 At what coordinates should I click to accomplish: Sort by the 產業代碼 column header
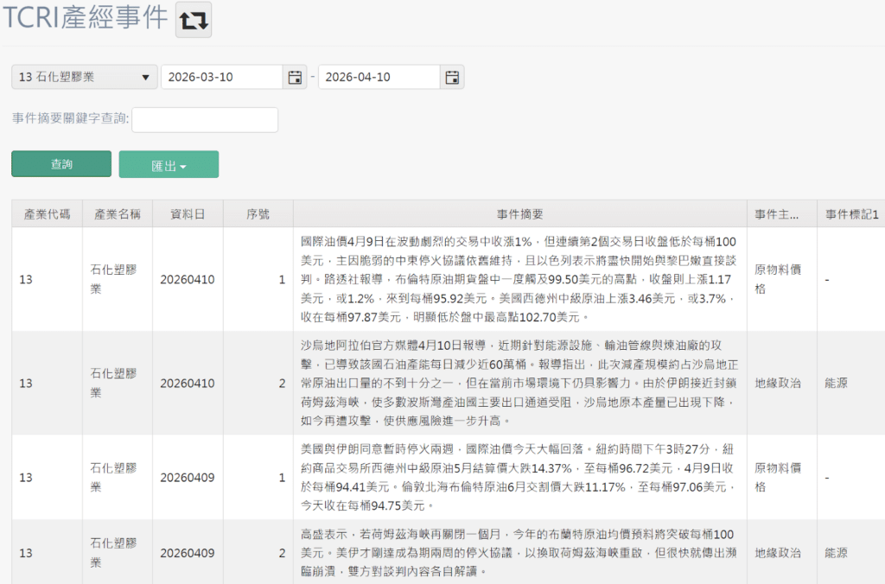47,214
